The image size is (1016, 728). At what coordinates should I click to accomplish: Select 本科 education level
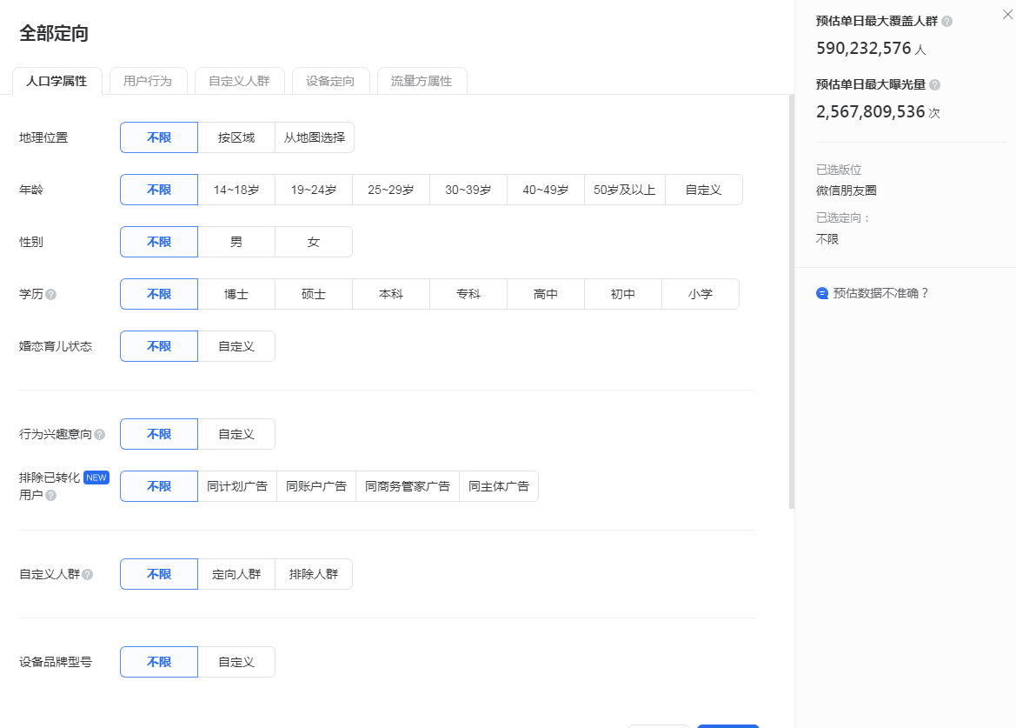pos(390,293)
